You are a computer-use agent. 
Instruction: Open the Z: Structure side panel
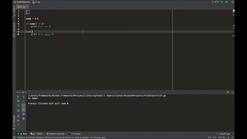[x=14, y=30]
